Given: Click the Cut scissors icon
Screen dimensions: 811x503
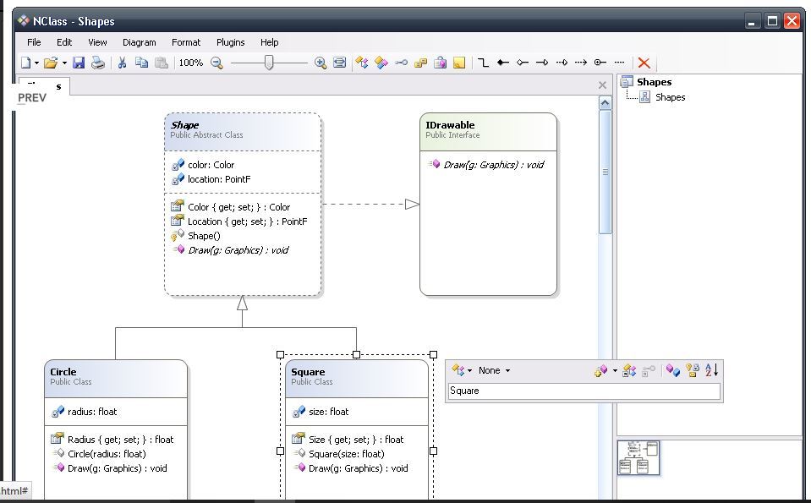Looking at the screenshot, I should point(122,63).
